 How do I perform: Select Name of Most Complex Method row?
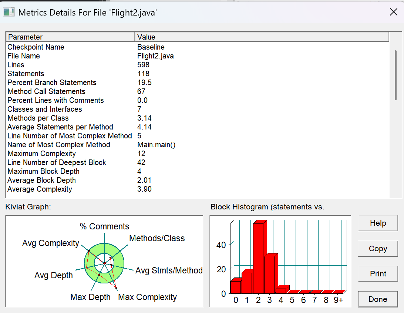pos(197,145)
